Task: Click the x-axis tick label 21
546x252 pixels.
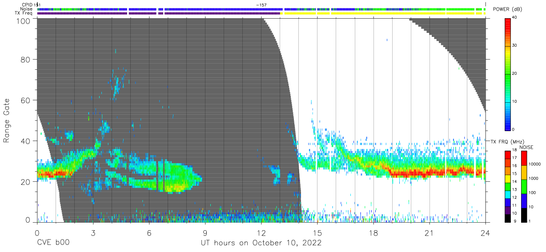Action: click(x=429, y=233)
